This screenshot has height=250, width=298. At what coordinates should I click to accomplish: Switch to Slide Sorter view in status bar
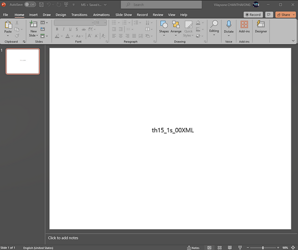[219, 247]
